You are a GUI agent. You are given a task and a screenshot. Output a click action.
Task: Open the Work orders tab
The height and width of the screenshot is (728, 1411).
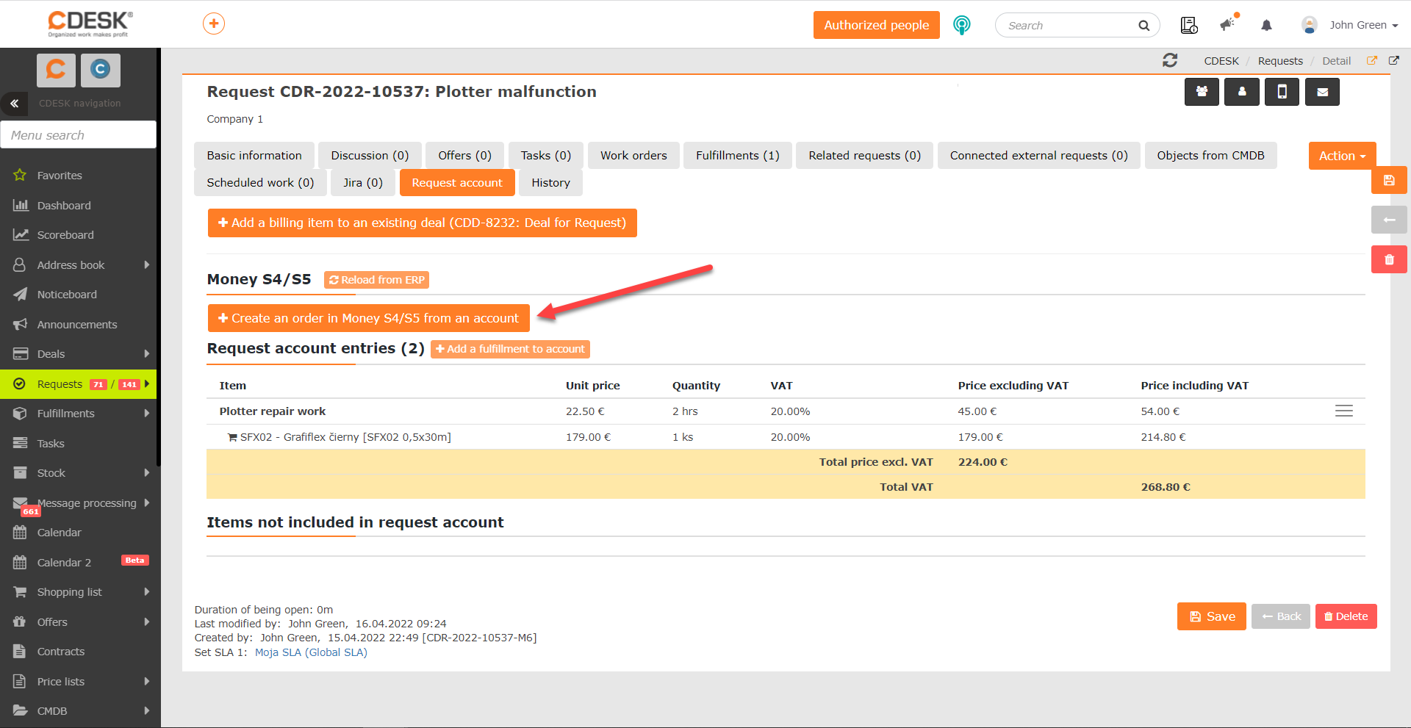point(633,156)
